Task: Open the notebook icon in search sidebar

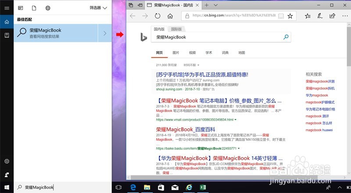Action: 7,35
